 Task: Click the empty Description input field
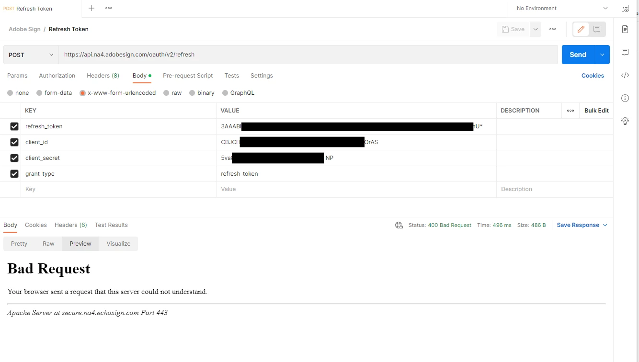point(555,189)
